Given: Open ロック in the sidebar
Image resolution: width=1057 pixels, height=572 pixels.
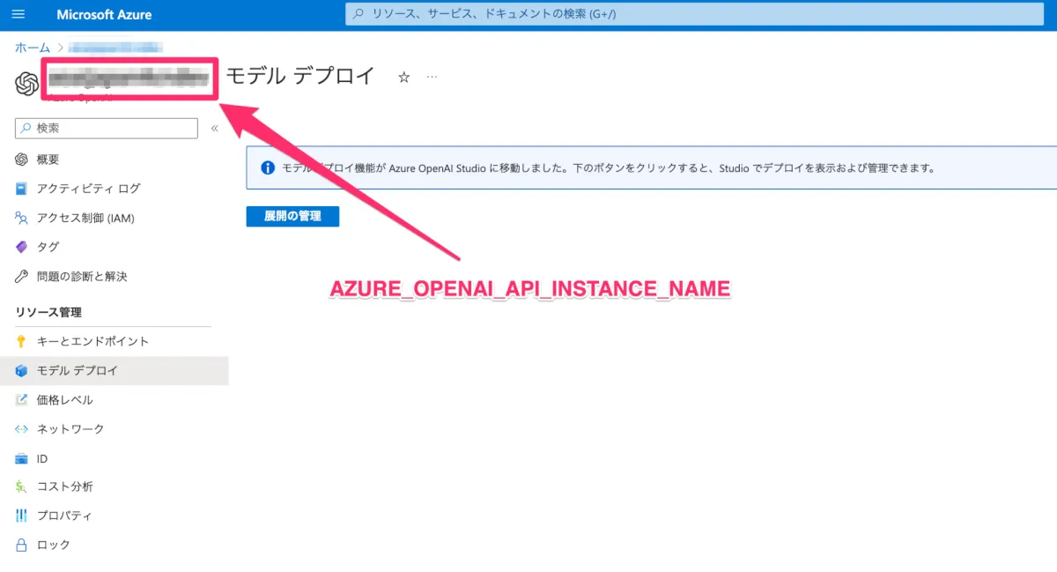Looking at the screenshot, I should pos(54,545).
